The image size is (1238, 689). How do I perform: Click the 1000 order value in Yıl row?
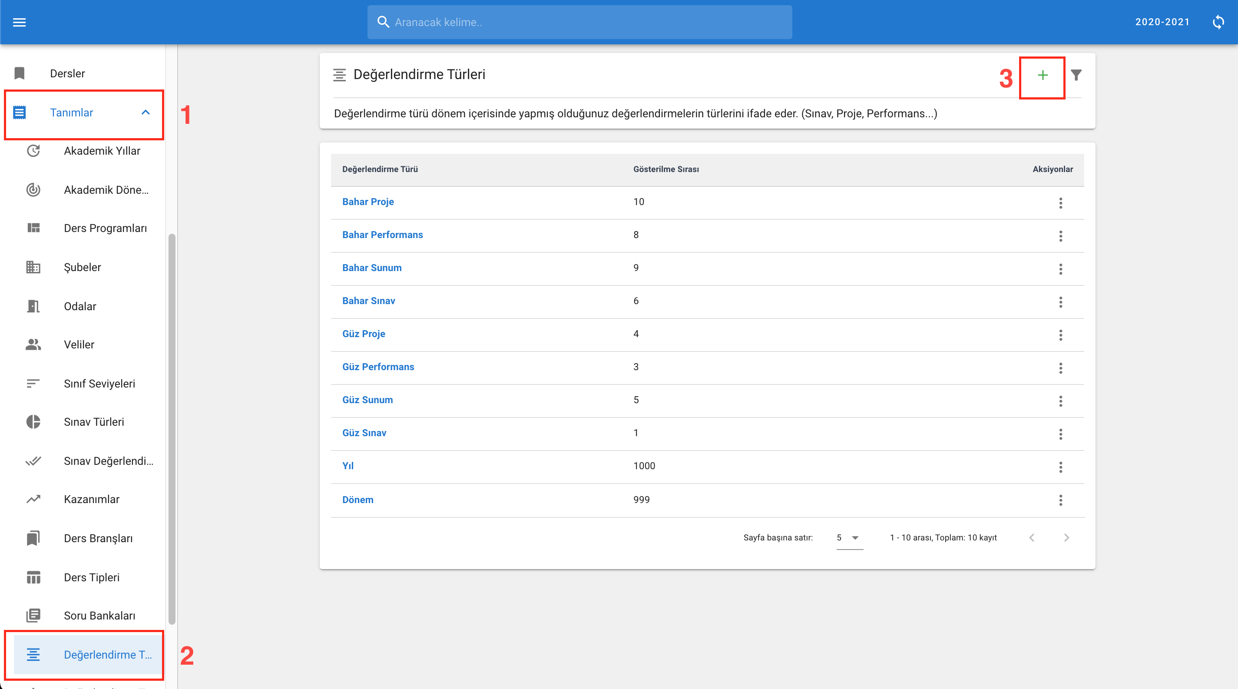(644, 466)
